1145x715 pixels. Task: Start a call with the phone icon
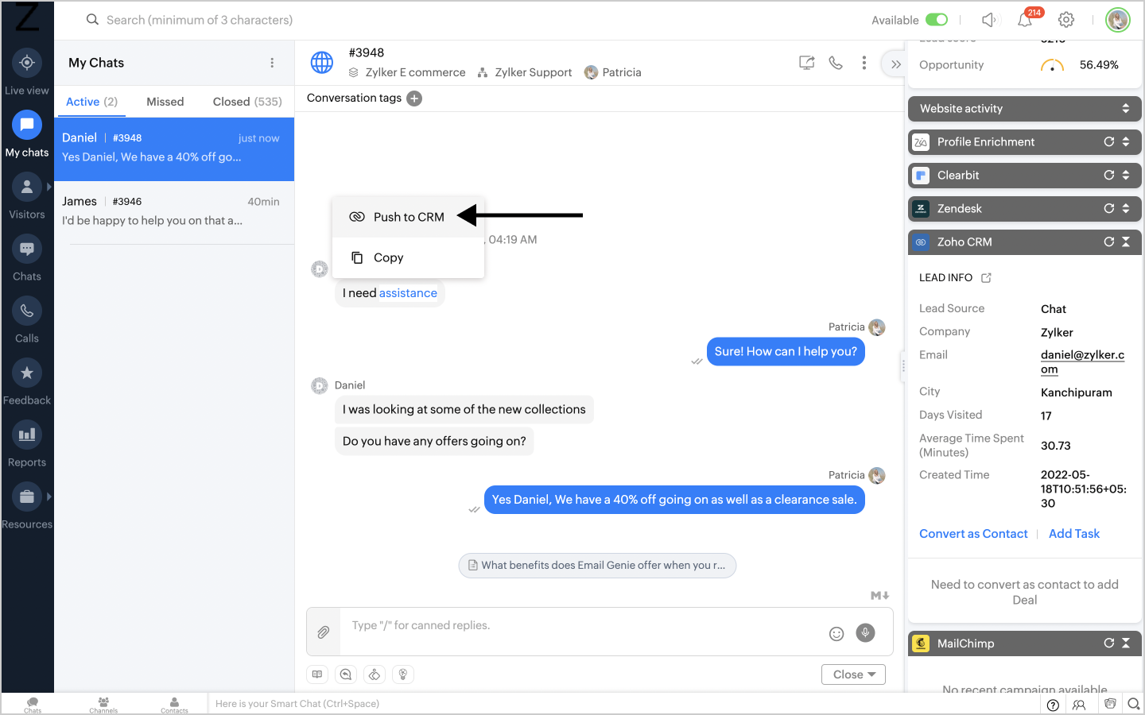coord(836,63)
